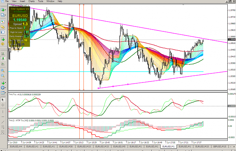The height and width of the screenshot is (151, 236).
Task: Click the 7 Jun 2010 time label
Action: [x=13, y=142]
